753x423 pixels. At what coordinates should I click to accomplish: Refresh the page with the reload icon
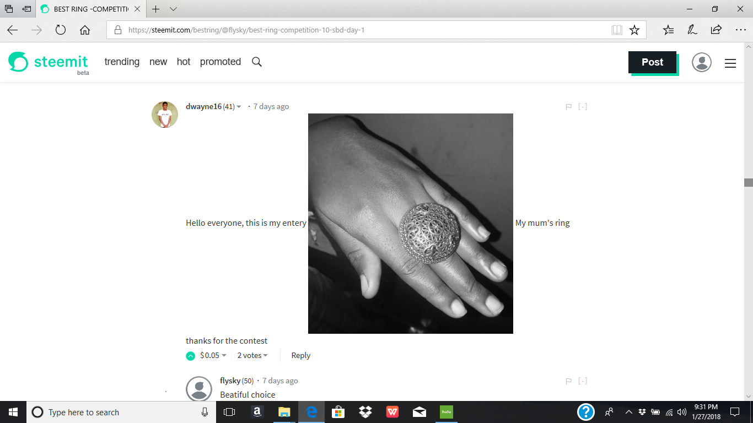[x=60, y=30]
